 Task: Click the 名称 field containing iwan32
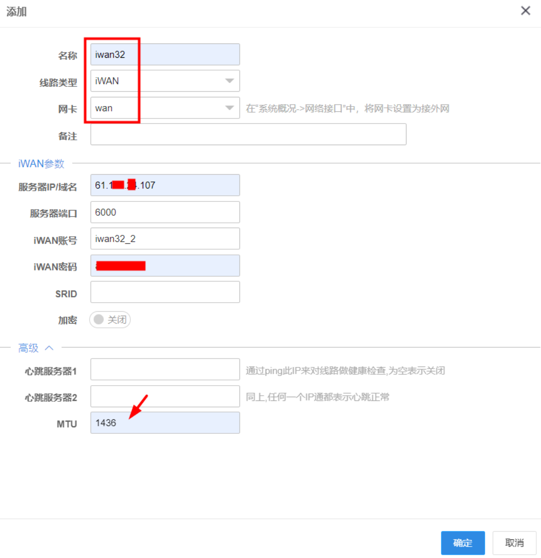pyautogui.click(x=165, y=54)
